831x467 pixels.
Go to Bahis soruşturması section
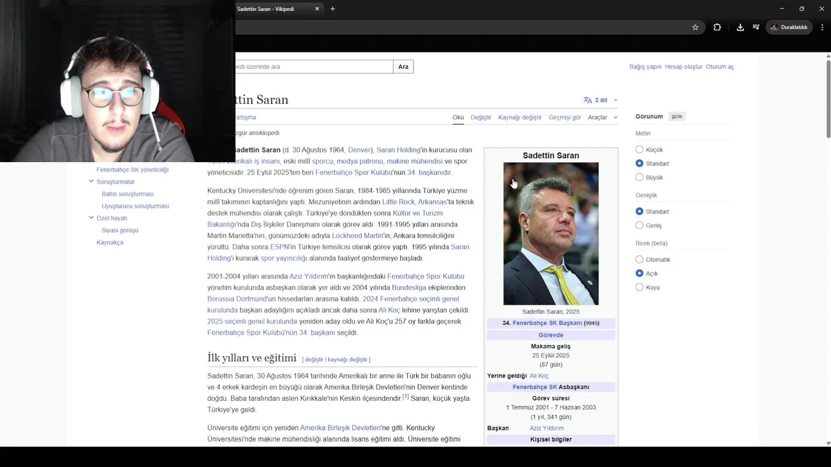pos(127,194)
